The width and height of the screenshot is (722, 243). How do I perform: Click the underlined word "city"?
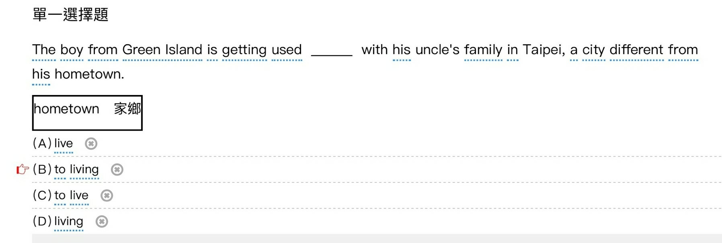tap(593, 50)
